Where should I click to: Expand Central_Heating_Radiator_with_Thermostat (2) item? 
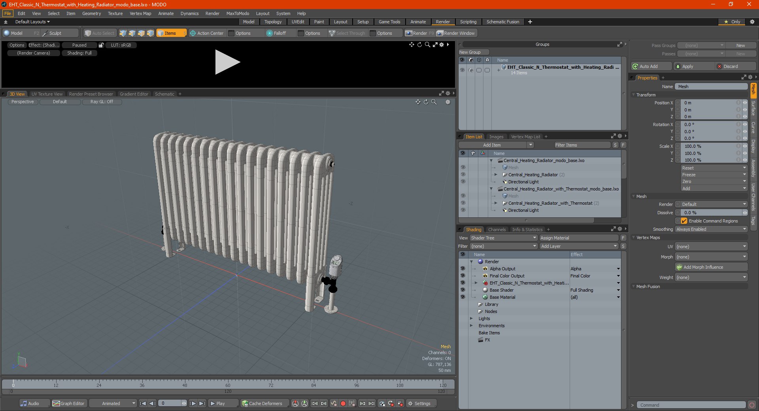click(x=496, y=203)
